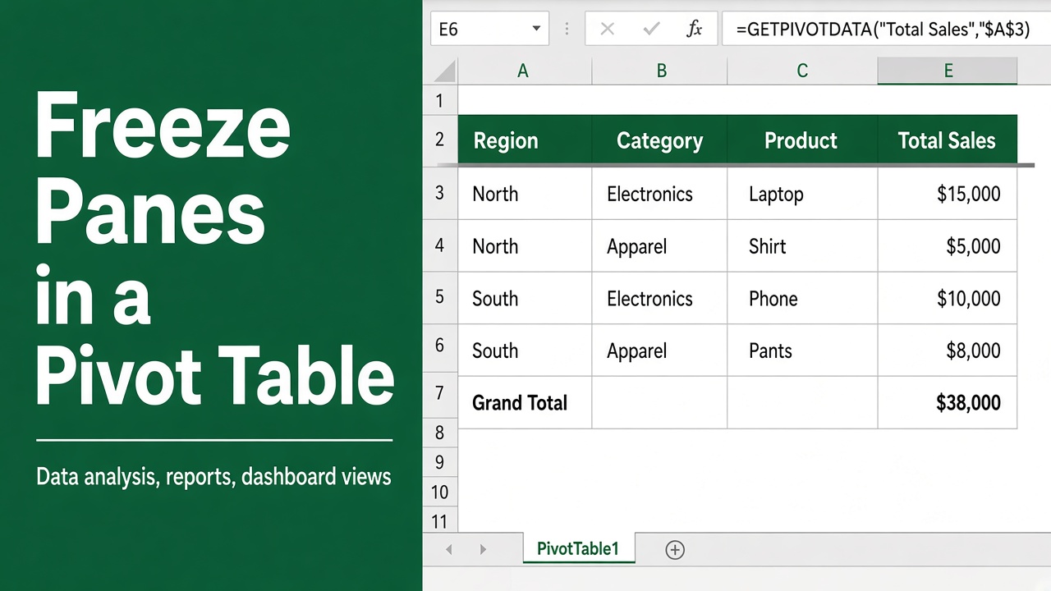Click the cancel X icon in formula bar

pos(608,30)
